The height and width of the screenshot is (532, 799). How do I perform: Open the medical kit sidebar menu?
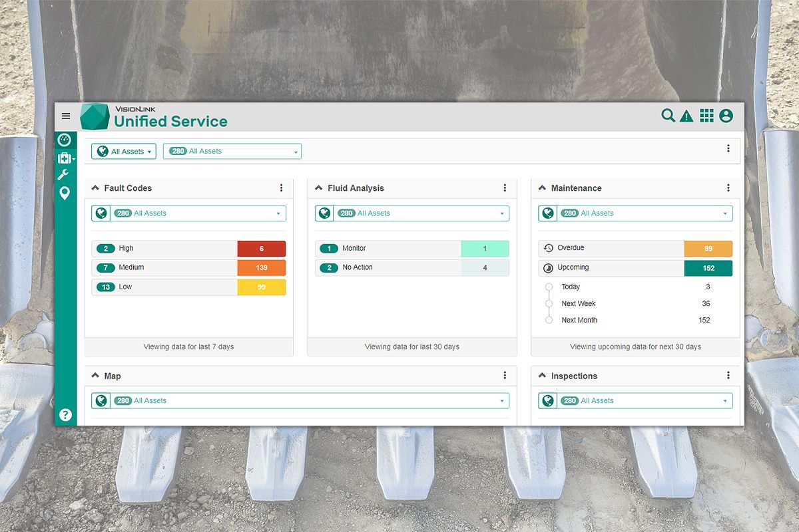[x=65, y=158]
